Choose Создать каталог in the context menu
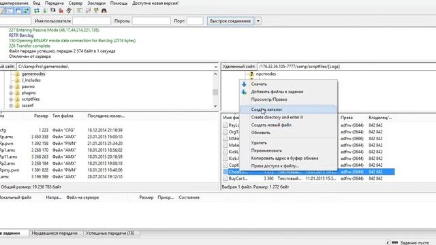Viewport: 436px width, 245px height. click(288, 110)
